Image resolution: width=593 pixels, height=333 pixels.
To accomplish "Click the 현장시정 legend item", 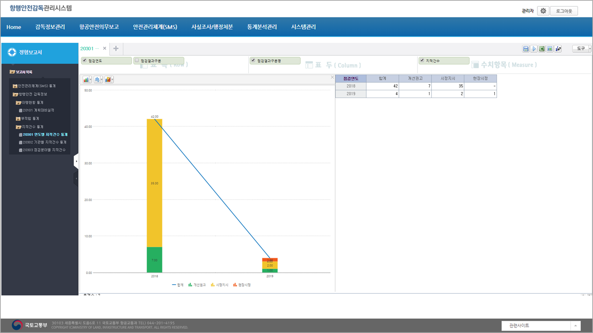I will point(242,285).
